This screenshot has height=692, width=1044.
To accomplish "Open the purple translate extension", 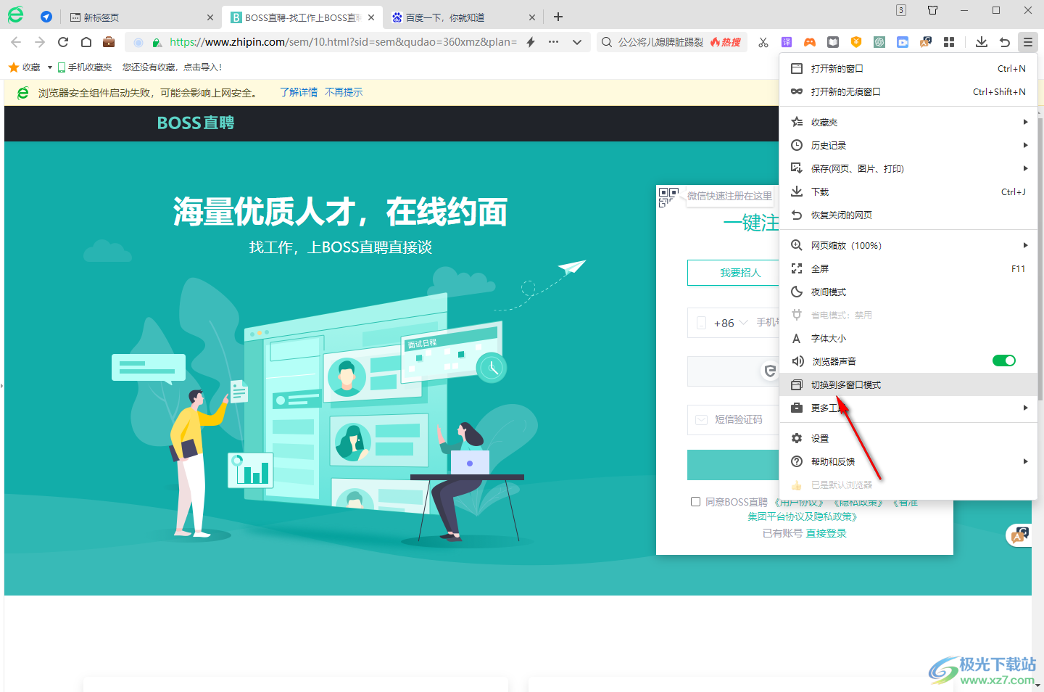I will tap(787, 42).
